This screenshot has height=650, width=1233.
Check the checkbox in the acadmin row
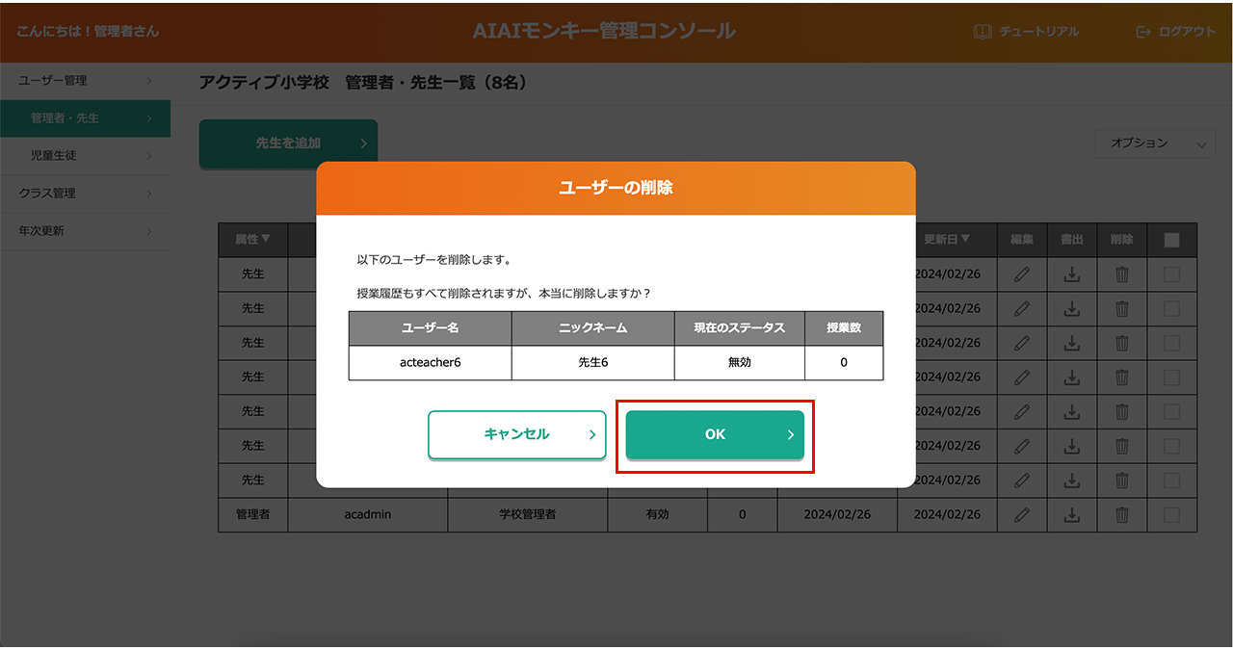pos(1171,515)
